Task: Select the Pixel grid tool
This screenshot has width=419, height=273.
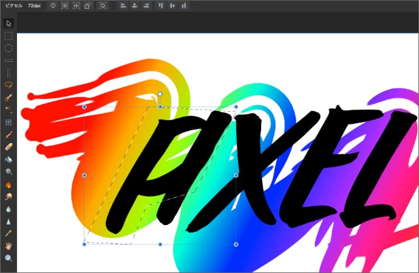Action: coord(9,122)
